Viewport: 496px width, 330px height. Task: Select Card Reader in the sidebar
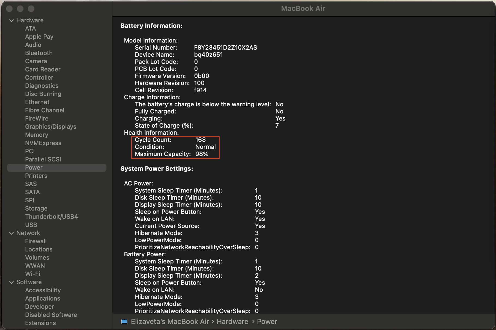click(x=43, y=69)
